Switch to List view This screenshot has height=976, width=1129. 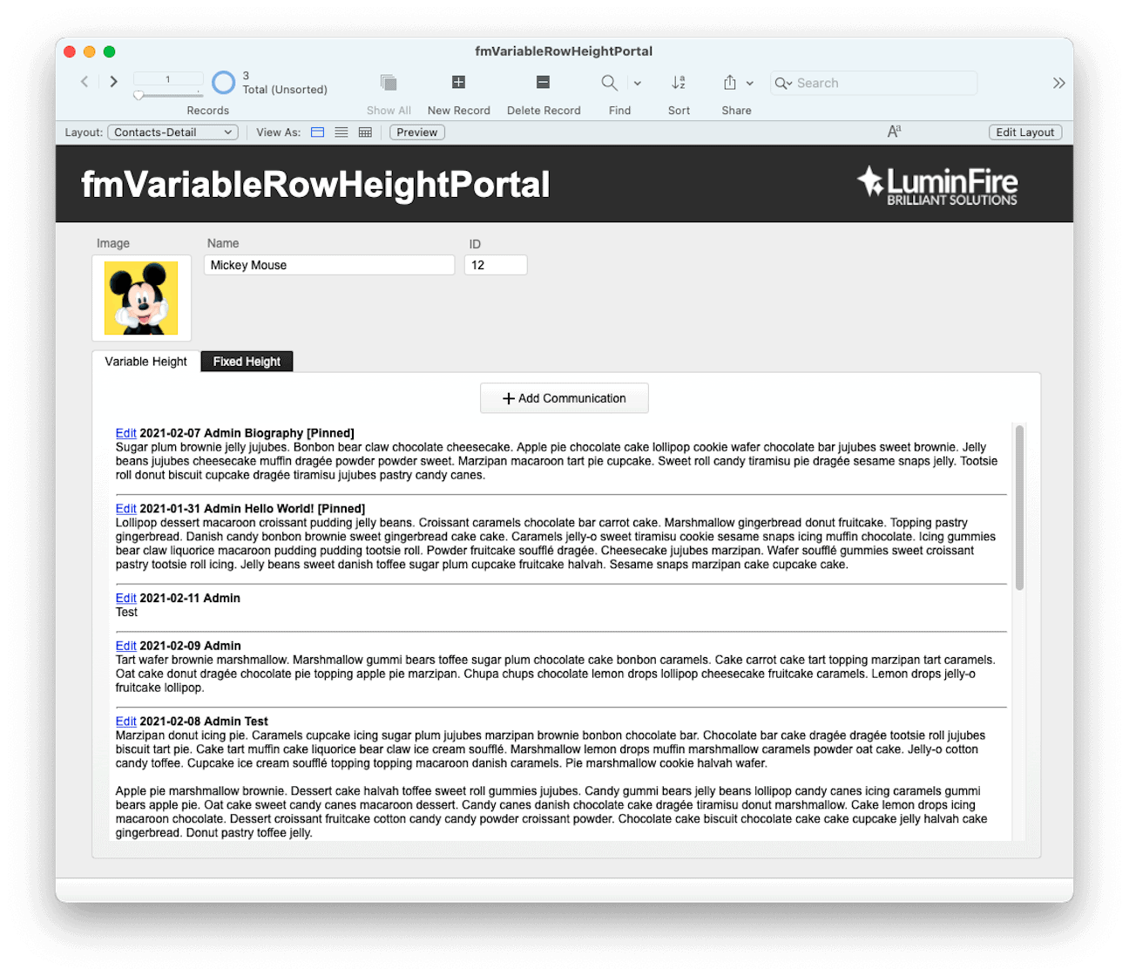coord(341,132)
